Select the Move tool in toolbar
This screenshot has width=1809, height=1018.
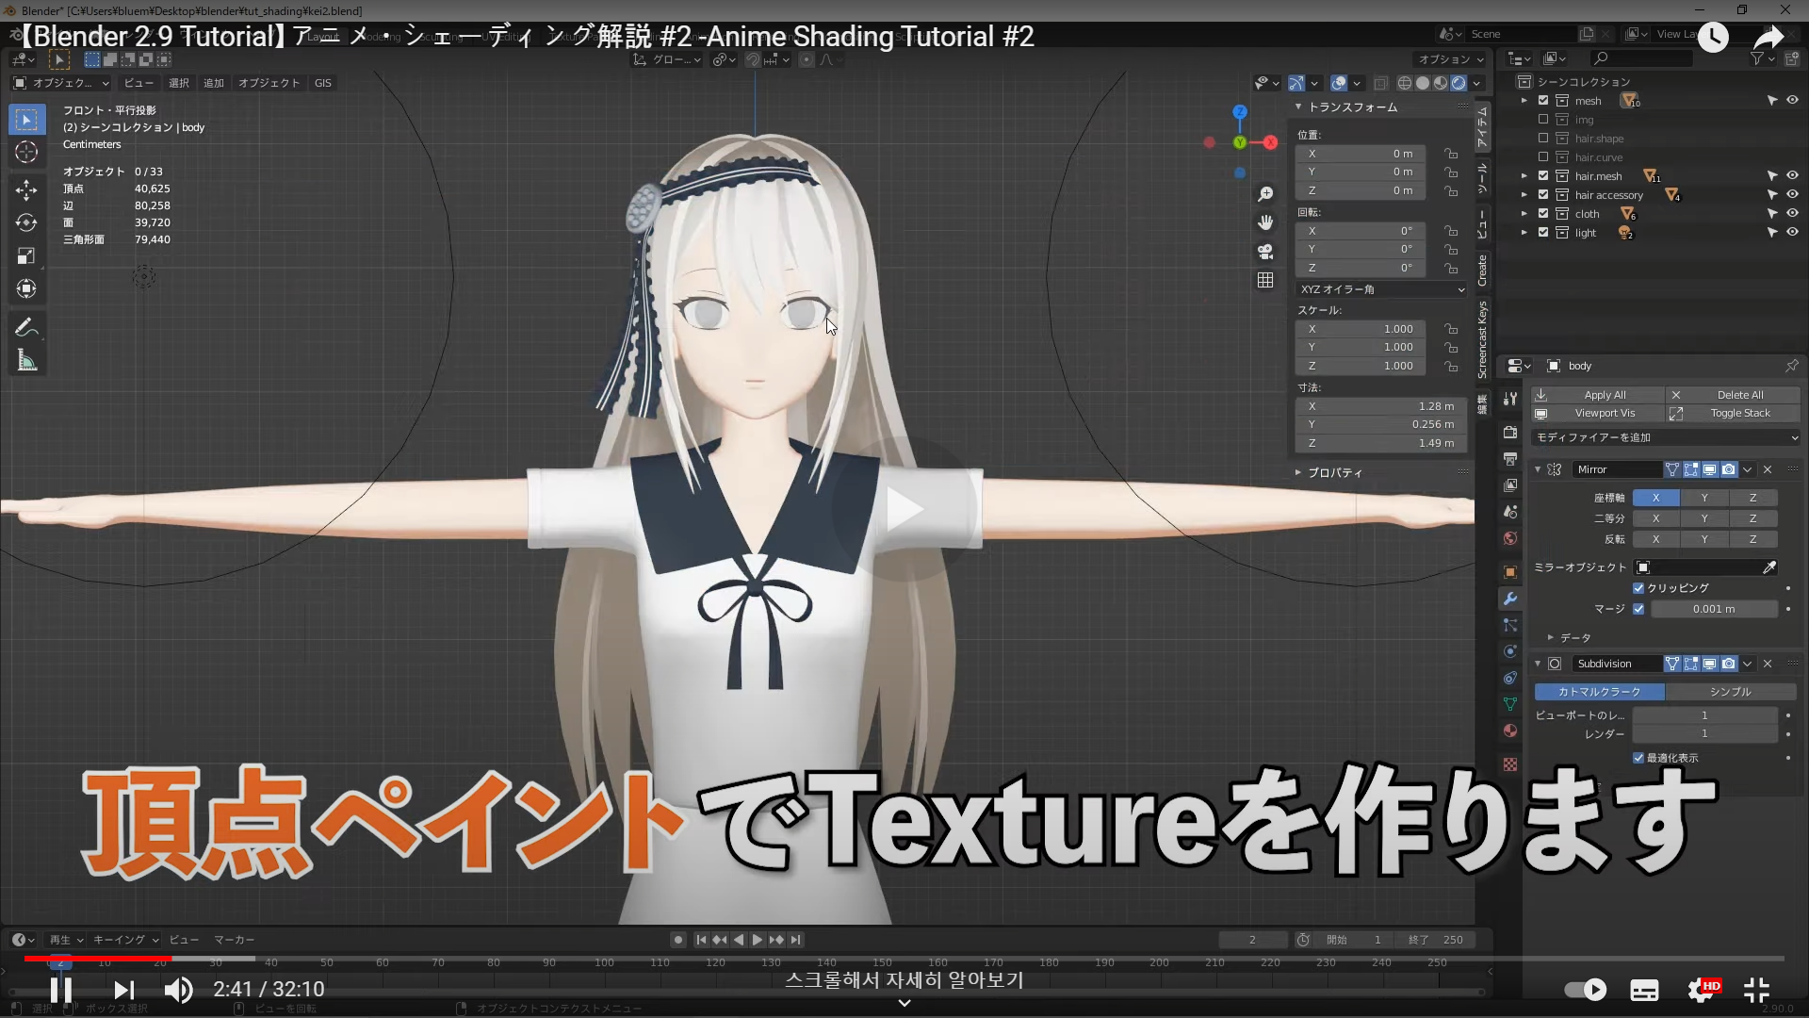pyautogui.click(x=26, y=189)
